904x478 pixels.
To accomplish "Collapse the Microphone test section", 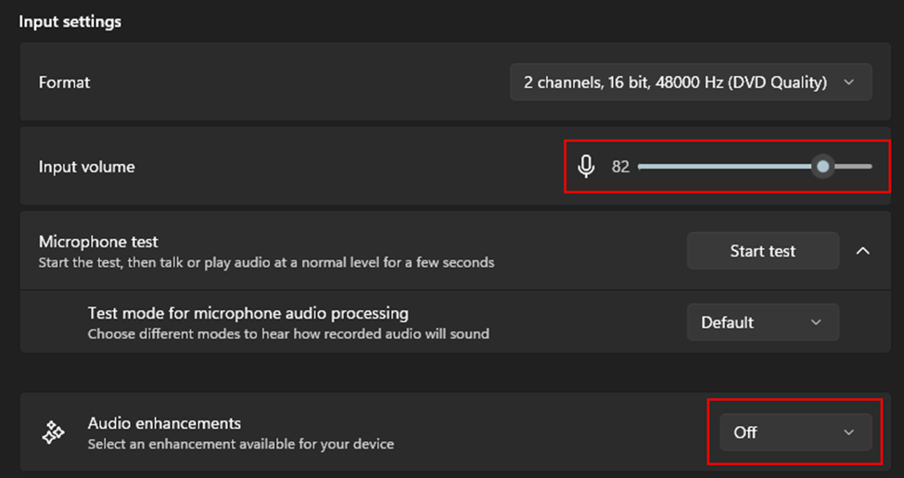I will 862,251.
